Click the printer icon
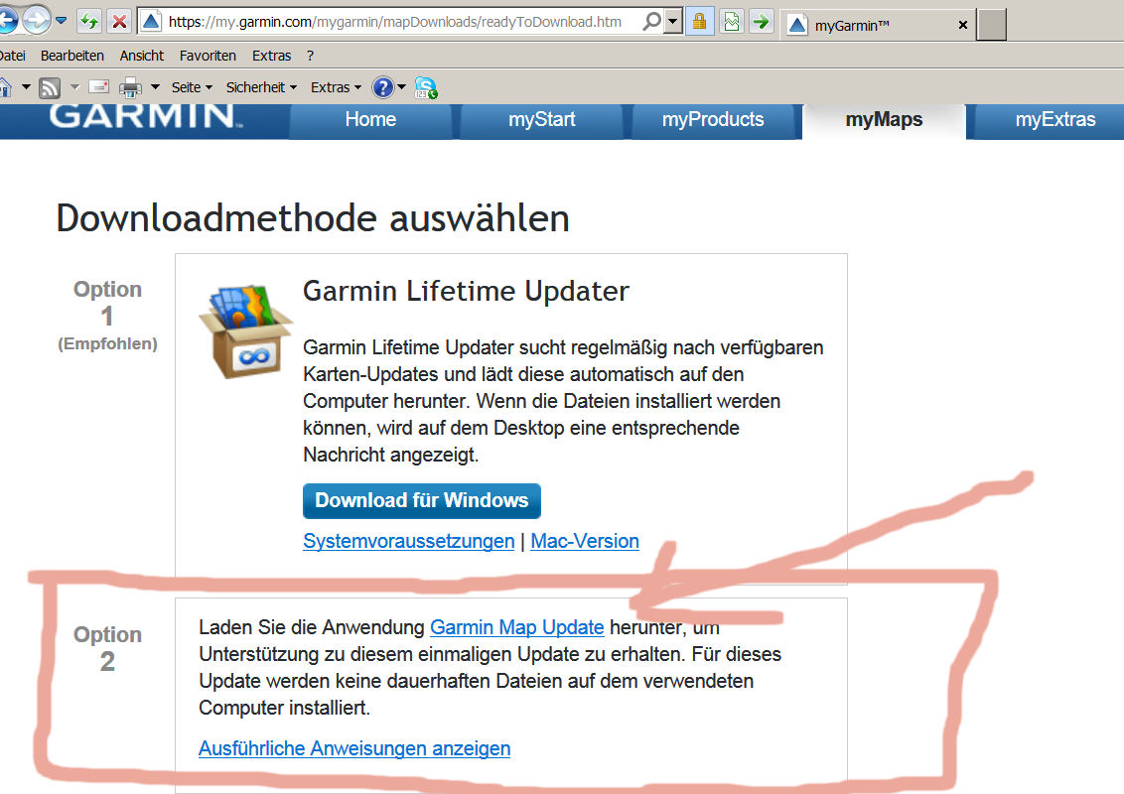Viewport: 1124px width, 794px height. pyautogui.click(x=131, y=87)
